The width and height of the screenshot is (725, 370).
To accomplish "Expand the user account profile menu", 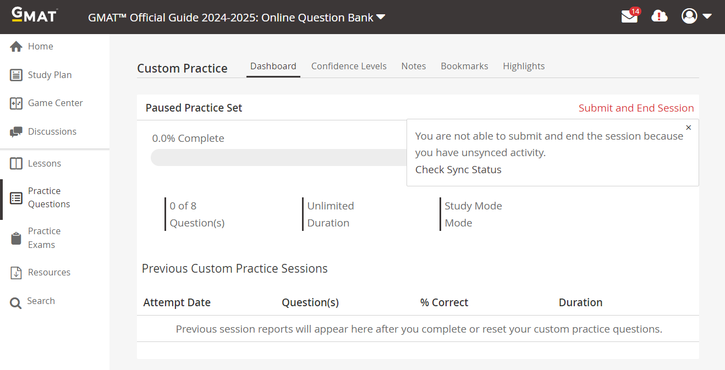I will point(696,16).
